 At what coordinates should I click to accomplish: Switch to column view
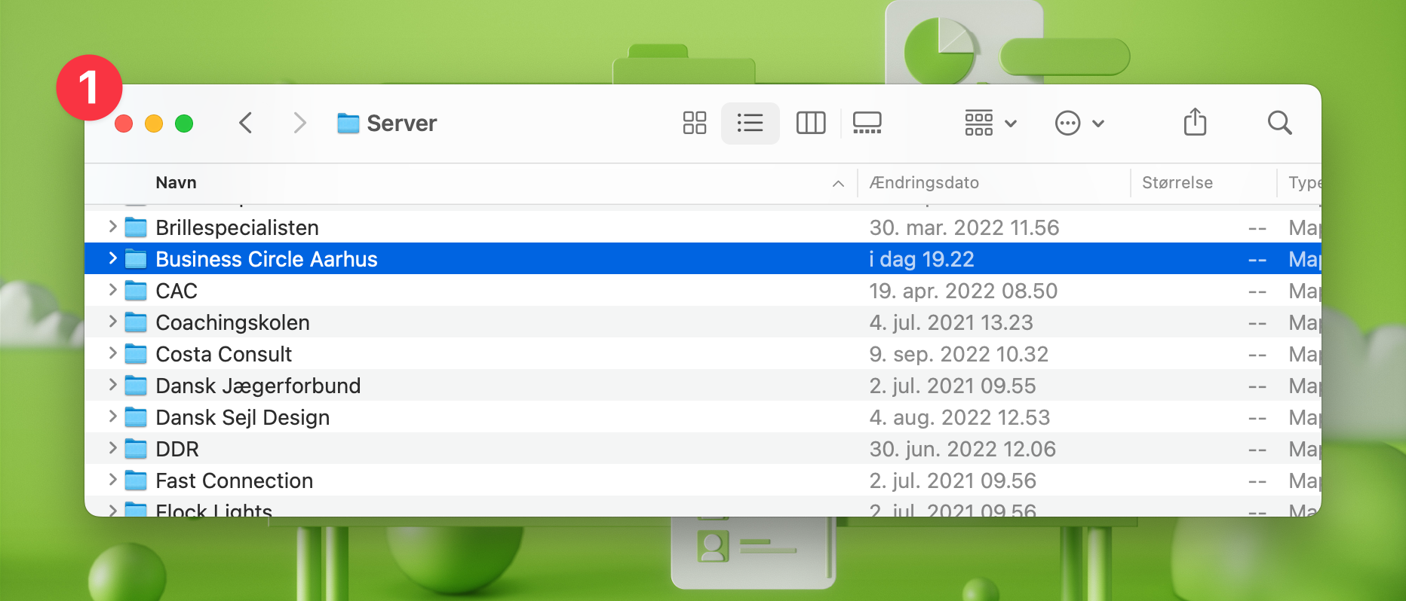click(811, 123)
